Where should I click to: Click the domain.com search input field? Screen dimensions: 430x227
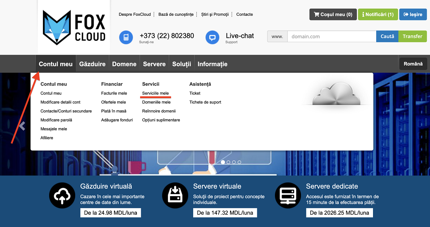click(331, 37)
